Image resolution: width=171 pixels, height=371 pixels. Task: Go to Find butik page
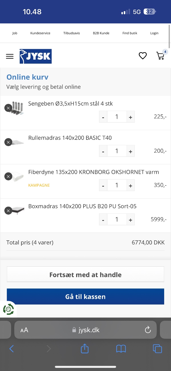click(x=130, y=33)
